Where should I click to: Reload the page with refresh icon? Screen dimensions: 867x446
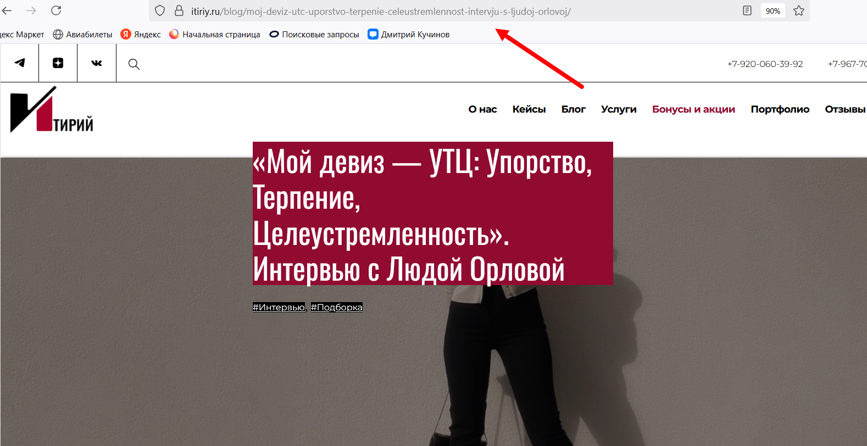click(x=56, y=10)
